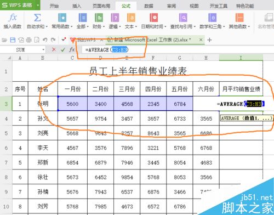Select the 我的WPS document tab

pyautogui.click(x=87, y=40)
